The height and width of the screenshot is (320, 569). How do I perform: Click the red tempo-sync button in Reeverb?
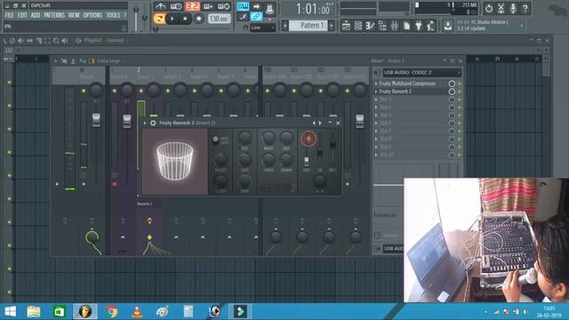click(x=309, y=139)
